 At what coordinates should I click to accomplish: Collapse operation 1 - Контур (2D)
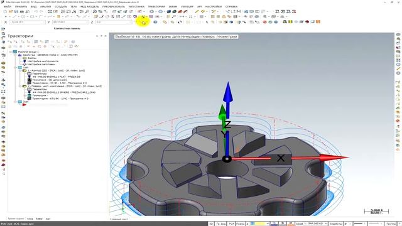click(x=20, y=70)
